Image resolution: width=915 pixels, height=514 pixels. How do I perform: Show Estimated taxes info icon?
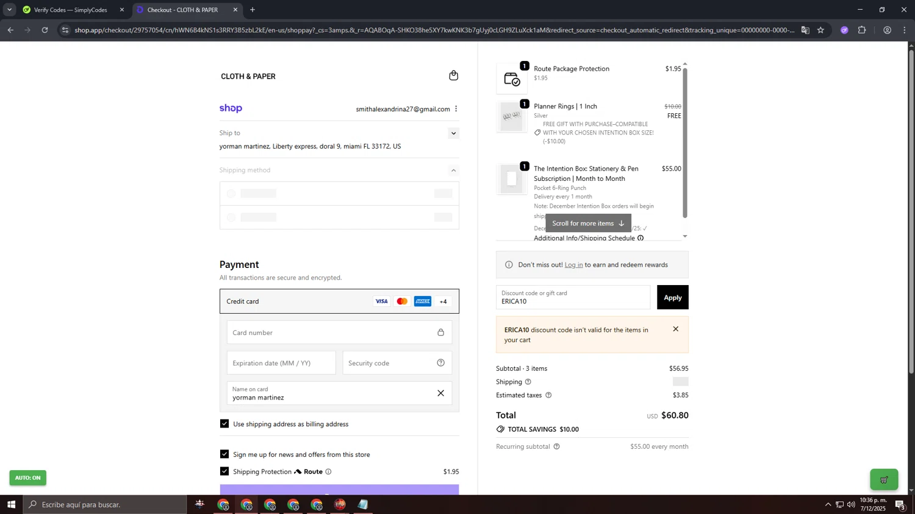(548, 395)
